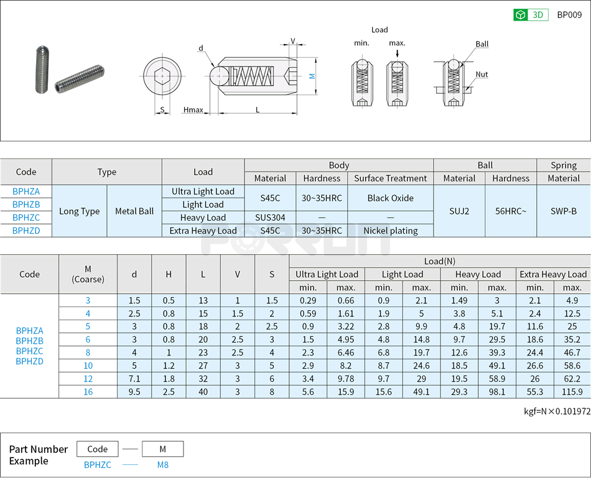The height and width of the screenshot is (478, 591).
Task: Click size 12 in the table
Action: (x=88, y=379)
